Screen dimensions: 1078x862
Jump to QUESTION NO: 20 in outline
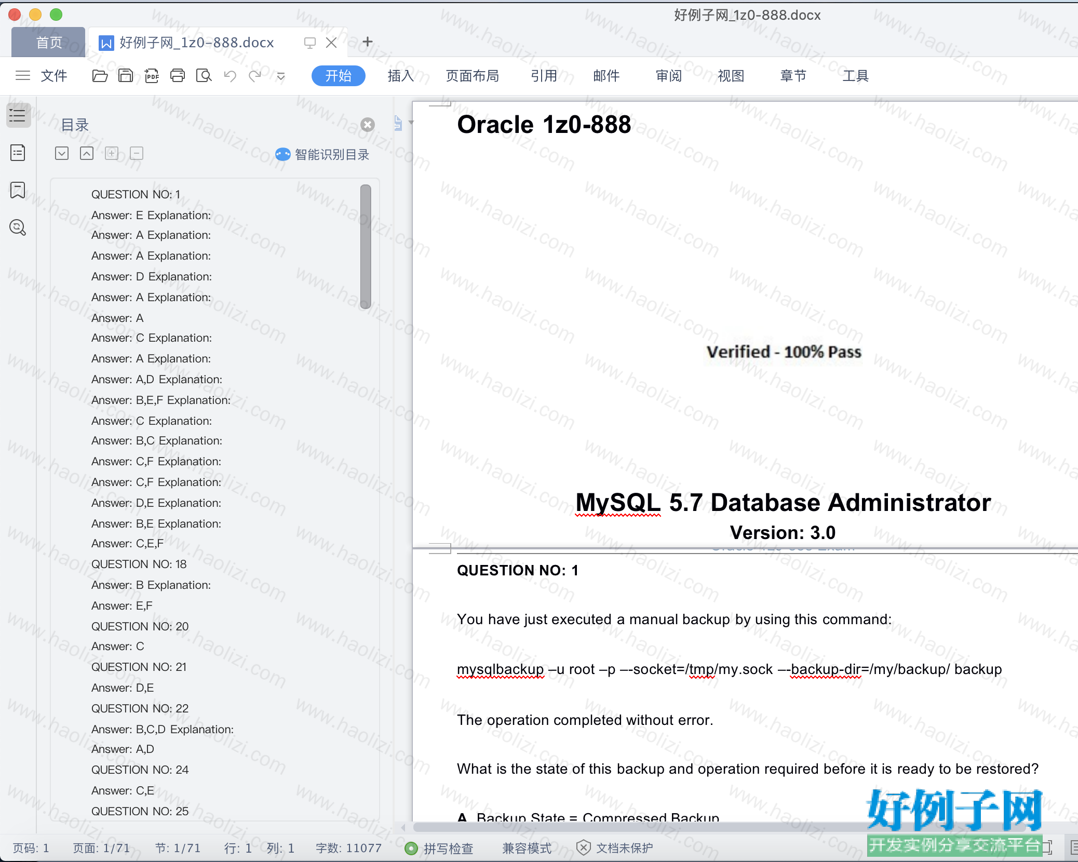click(140, 626)
